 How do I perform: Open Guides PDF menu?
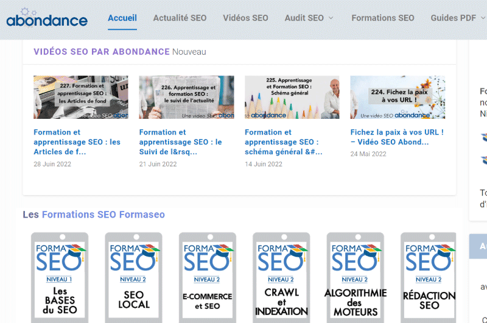coord(454,18)
